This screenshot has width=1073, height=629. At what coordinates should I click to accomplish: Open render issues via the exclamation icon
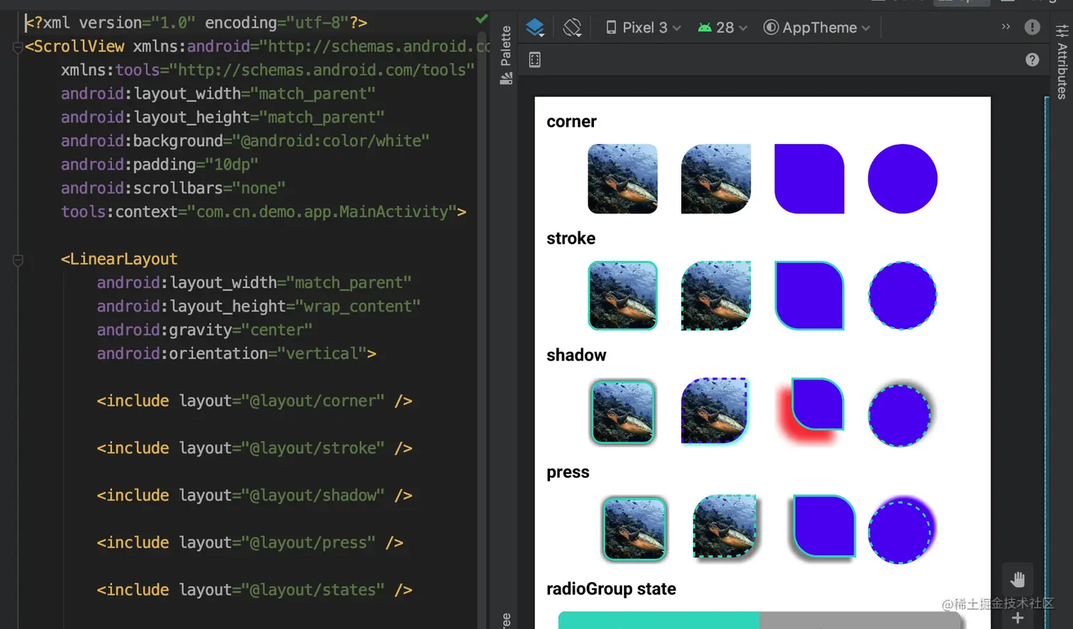[1033, 27]
